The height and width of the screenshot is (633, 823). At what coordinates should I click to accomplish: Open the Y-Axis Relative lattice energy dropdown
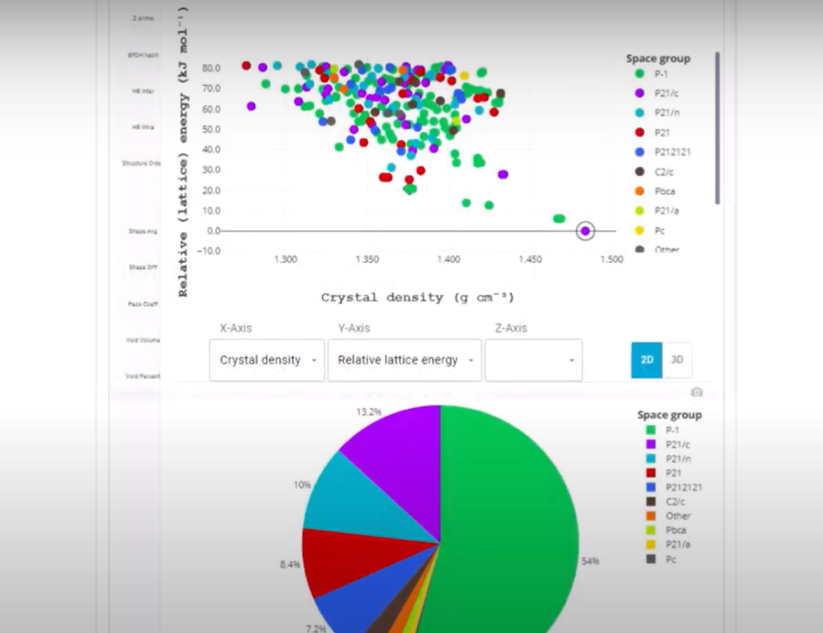[x=404, y=360]
